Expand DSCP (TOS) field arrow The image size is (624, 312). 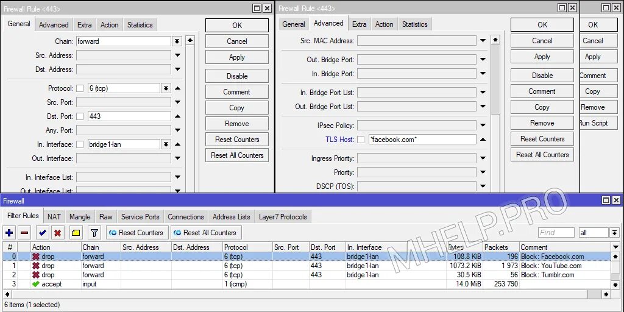483,186
